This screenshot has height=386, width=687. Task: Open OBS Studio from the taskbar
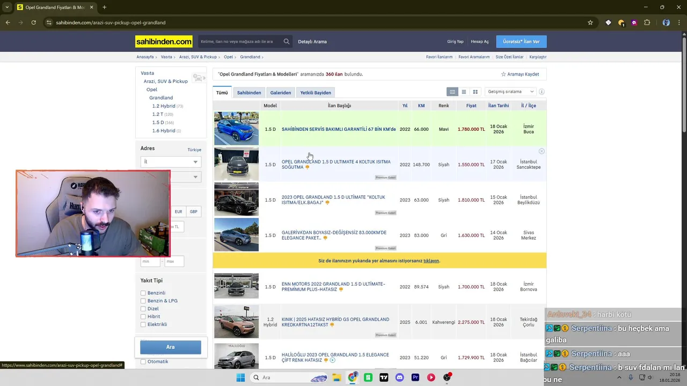click(x=447, y=377)
